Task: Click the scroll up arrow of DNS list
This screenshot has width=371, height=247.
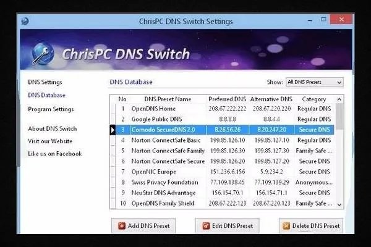Action: (339, 99)
